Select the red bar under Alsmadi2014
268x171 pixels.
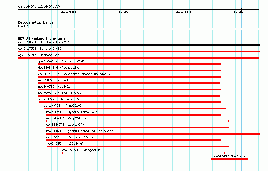point(129,71)
